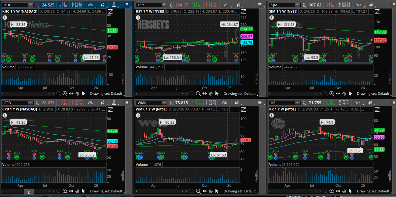Zoom in on the WMK chart

coord(198,191)
